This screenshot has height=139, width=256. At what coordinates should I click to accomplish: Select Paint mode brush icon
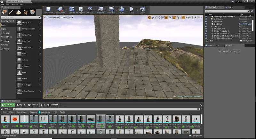pos(11,12)
